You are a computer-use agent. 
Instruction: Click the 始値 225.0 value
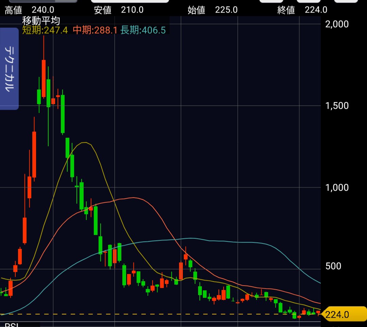point(212,10)
